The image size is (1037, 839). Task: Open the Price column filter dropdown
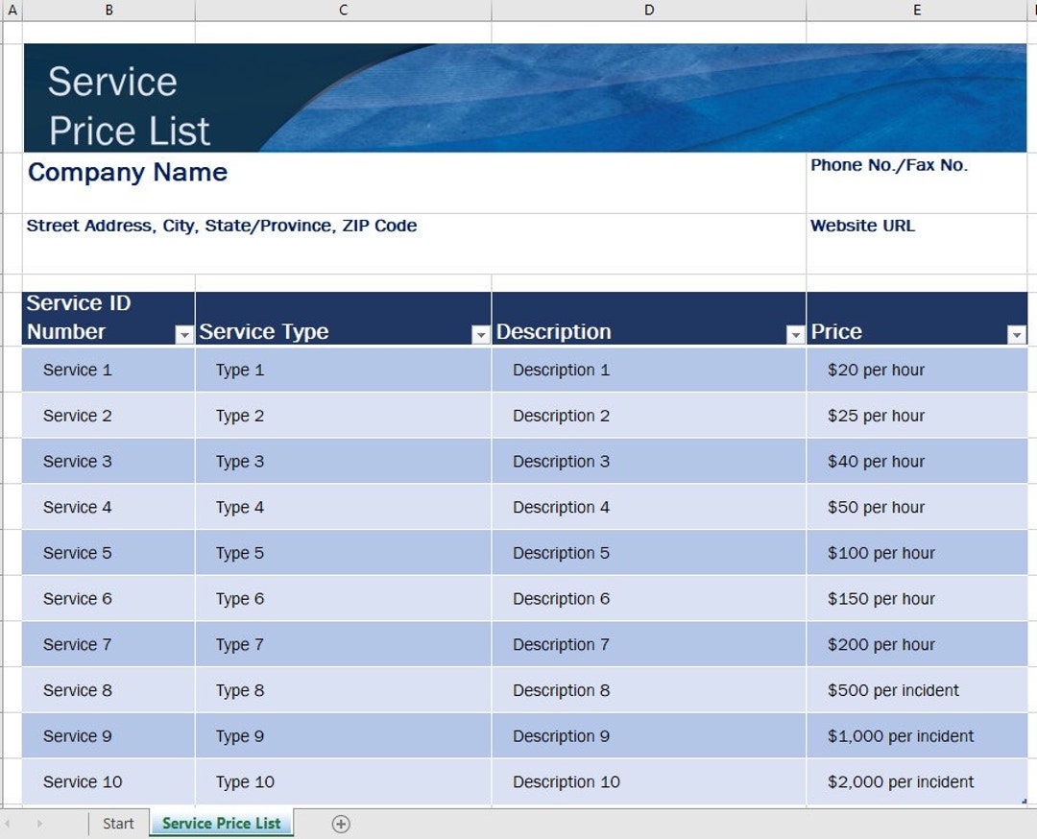pos(1016,336)
